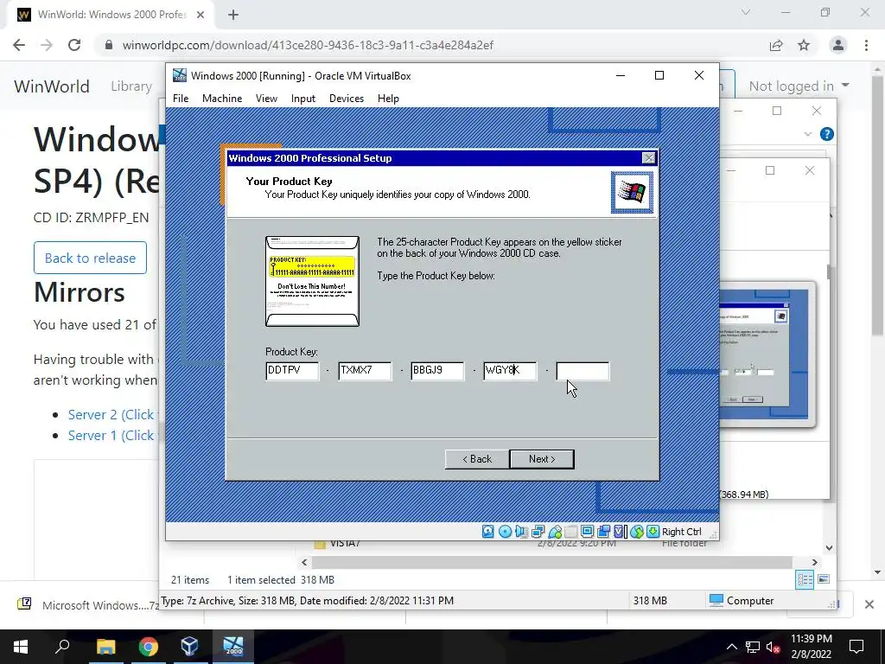Screen dimensions: 885x664
Task: Open the Windows Start menu
Action: pos(21,647)
